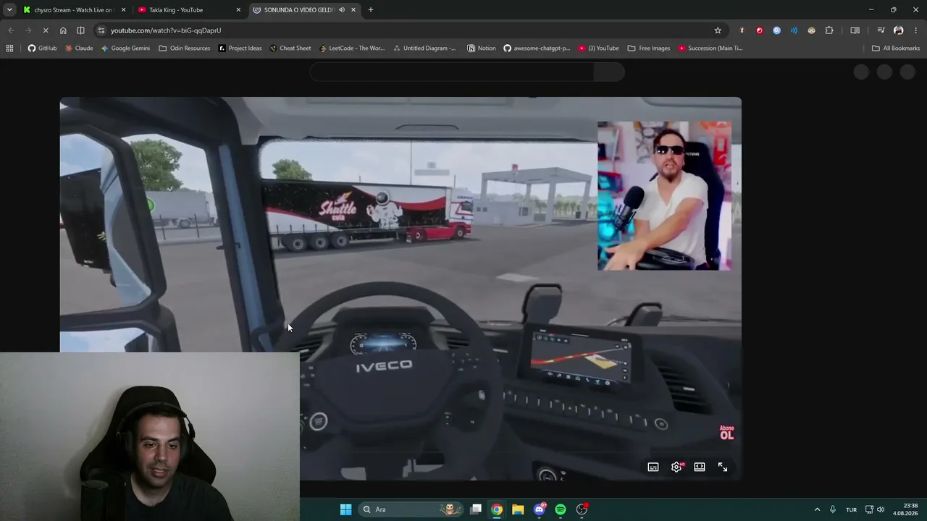The image size is (927, 521).
Task: Open Spotify from the taskbar
Action: [x=561, y=509]
